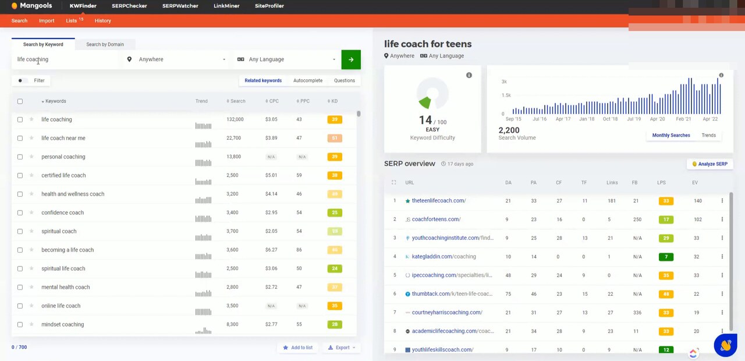Screen dimensions: 745x361
Task: Check the 'spiritual coach' checkbox
Action: tap(20, 231)
